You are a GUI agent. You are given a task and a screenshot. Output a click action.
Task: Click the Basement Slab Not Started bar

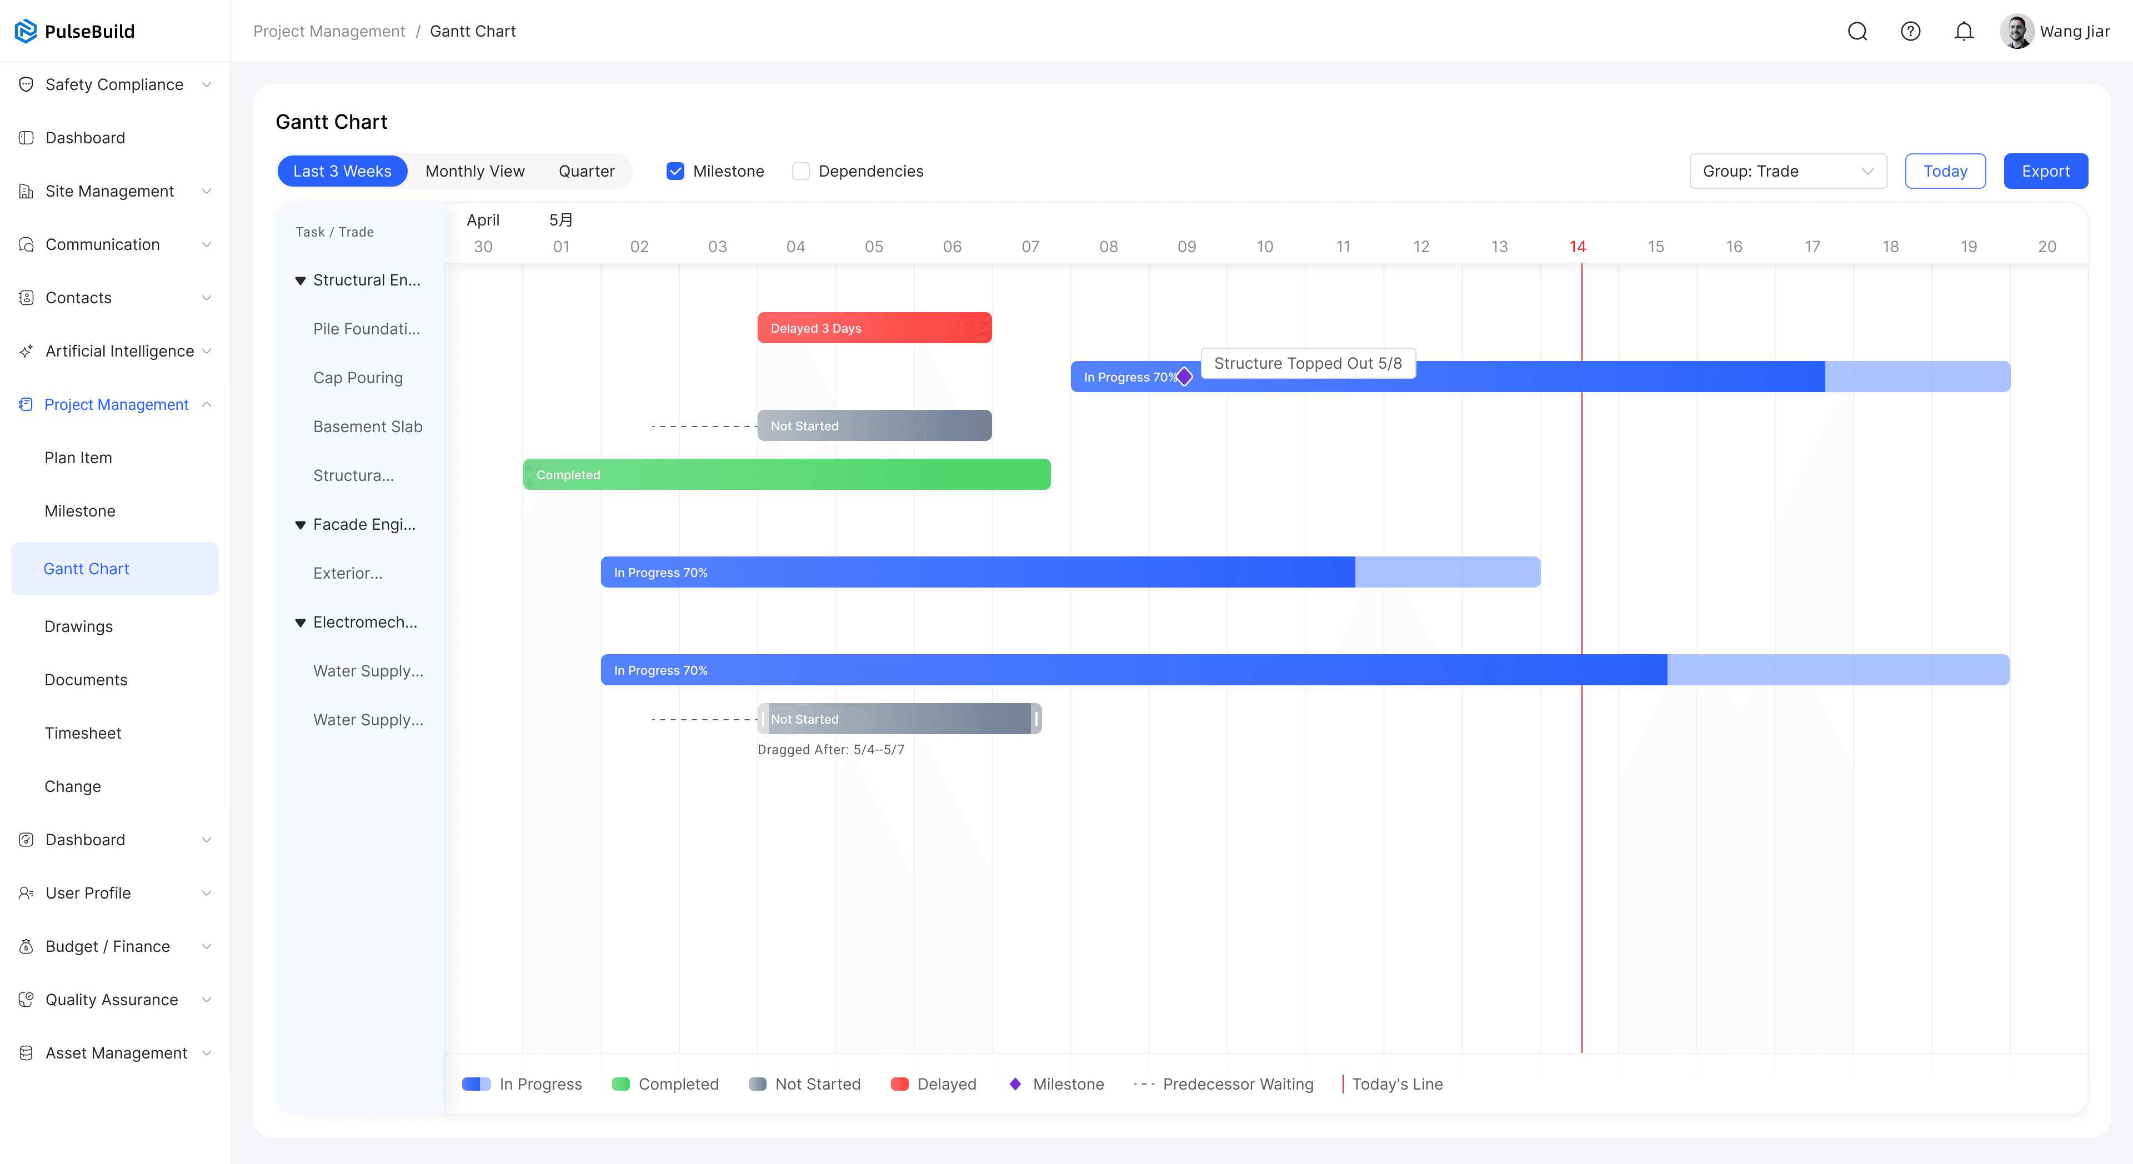coord(874,425)
